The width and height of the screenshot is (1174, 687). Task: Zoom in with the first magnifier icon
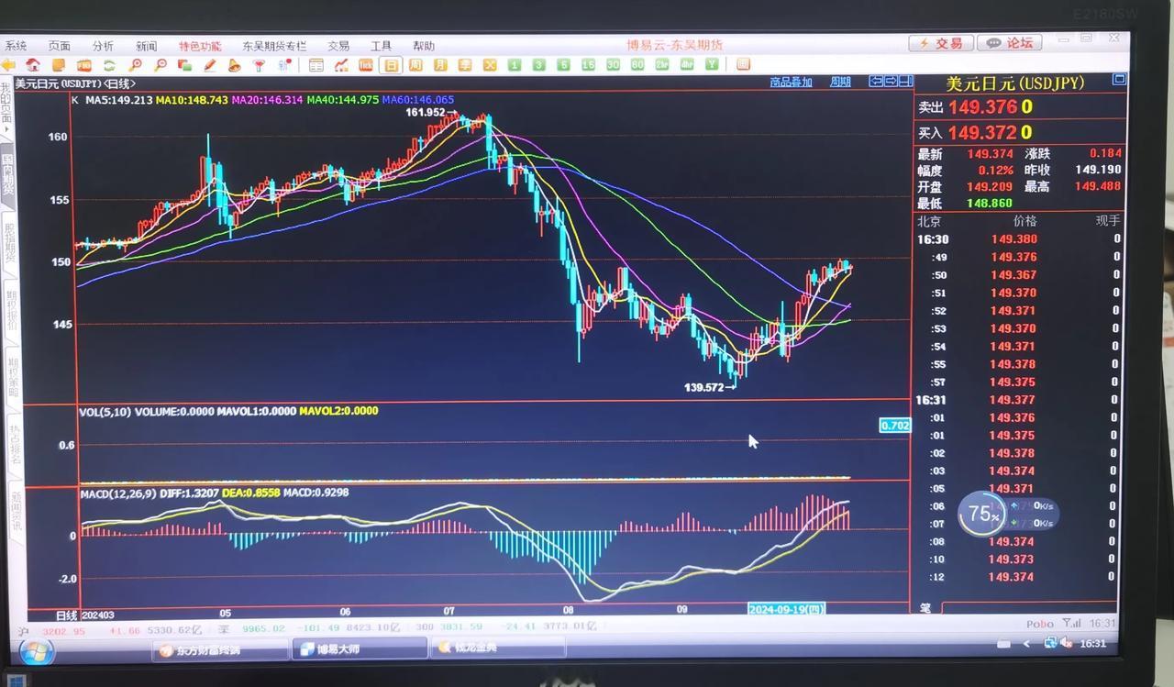[135, 64]
